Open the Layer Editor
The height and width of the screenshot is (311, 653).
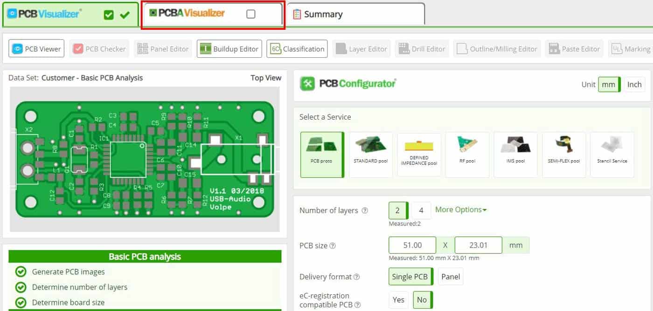pos(361,49)
